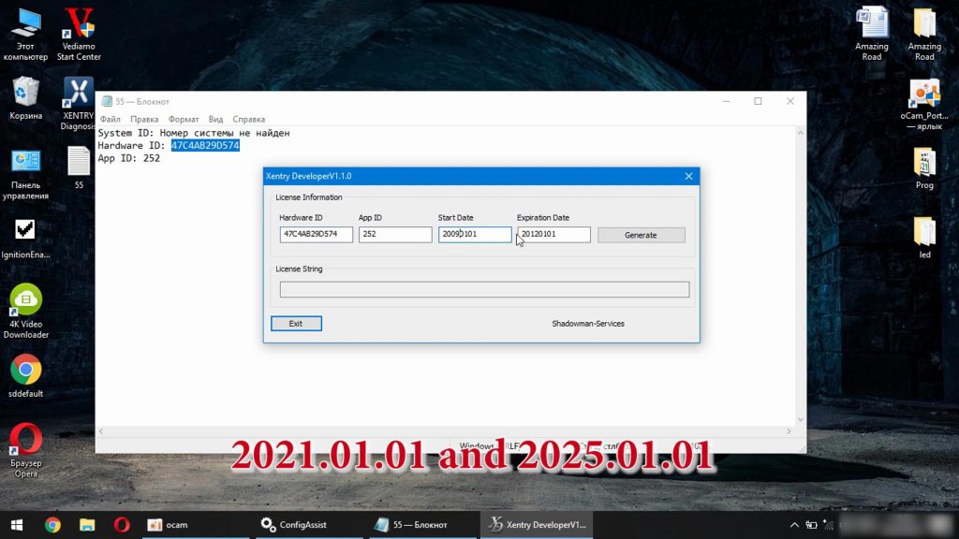
Task: Open Браузер Opera desktop shortcut
Action: pyautogui.click(x=25, y=450)
